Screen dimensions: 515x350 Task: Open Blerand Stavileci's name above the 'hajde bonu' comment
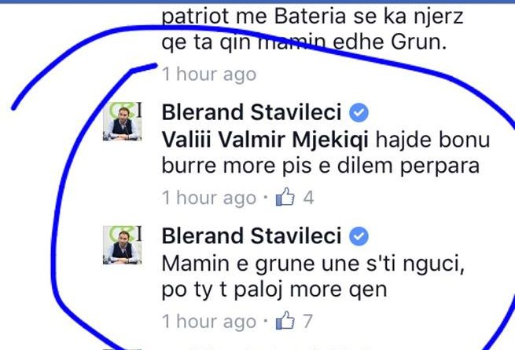pos(252,112)
